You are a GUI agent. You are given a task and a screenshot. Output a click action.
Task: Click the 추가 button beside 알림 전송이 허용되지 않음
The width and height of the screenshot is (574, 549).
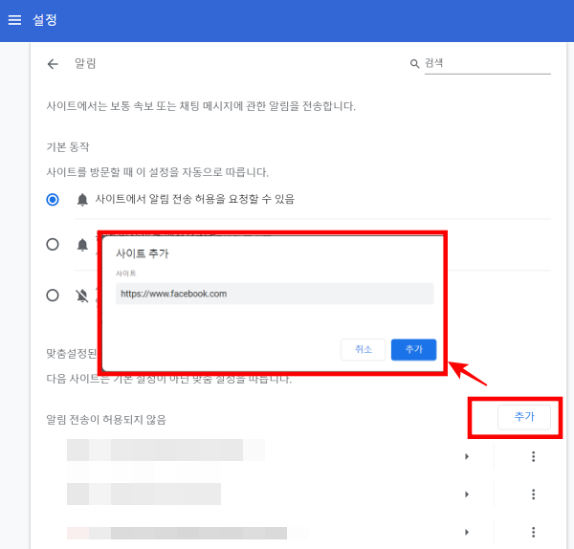pyautogui.click(x=524, y=417)
